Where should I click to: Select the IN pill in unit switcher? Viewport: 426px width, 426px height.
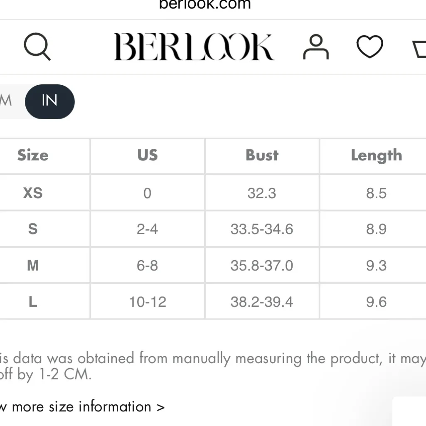tap(50, 101)
